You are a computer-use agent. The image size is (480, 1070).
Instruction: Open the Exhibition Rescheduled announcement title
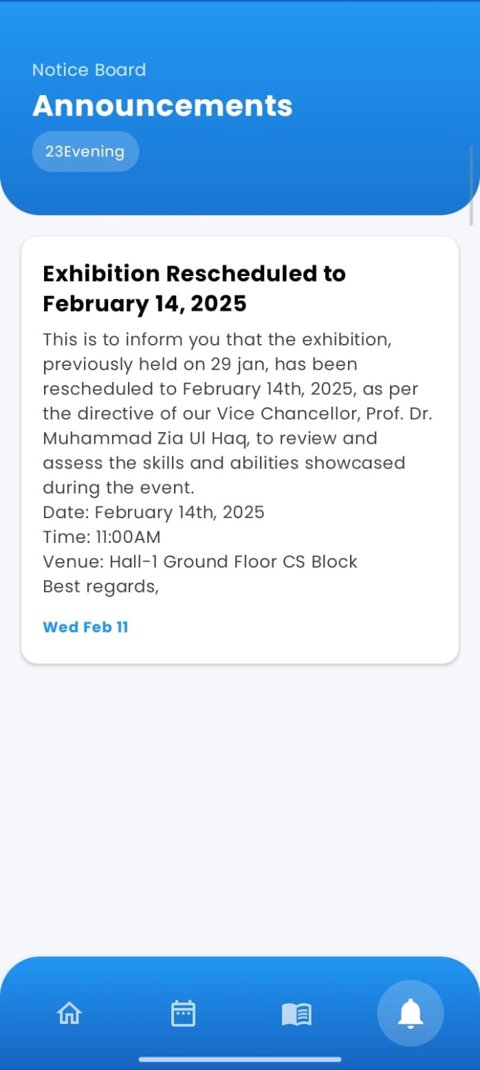[x=194, y=288]
